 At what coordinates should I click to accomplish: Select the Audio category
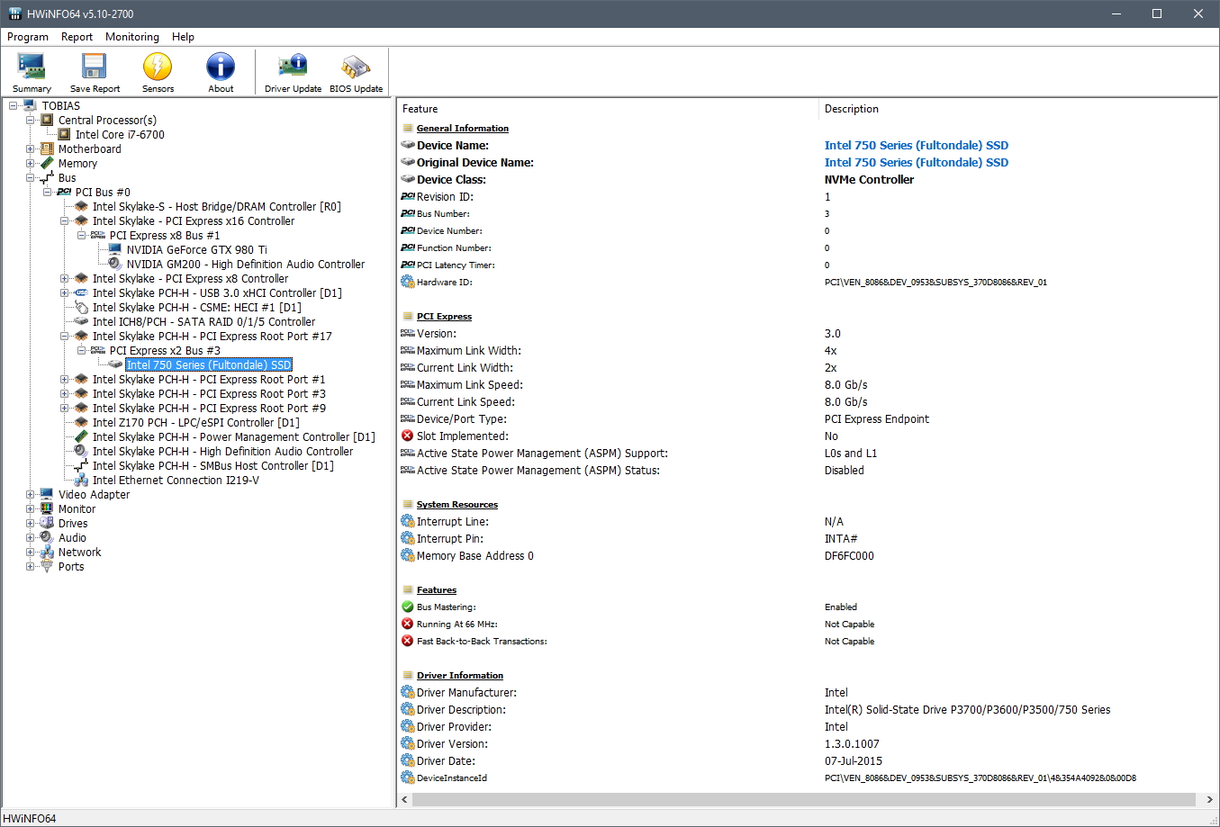click(x=72, y=538)
